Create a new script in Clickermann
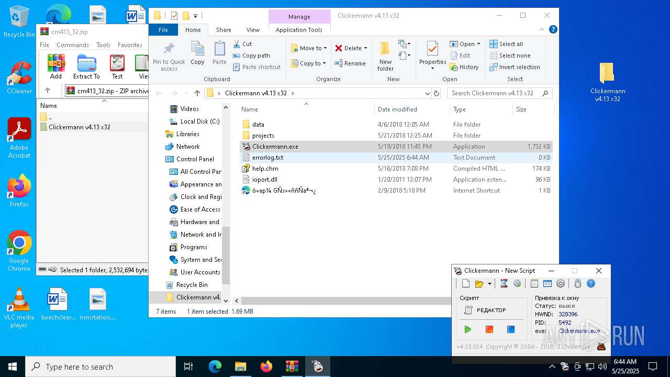 (x=466, y=284)
